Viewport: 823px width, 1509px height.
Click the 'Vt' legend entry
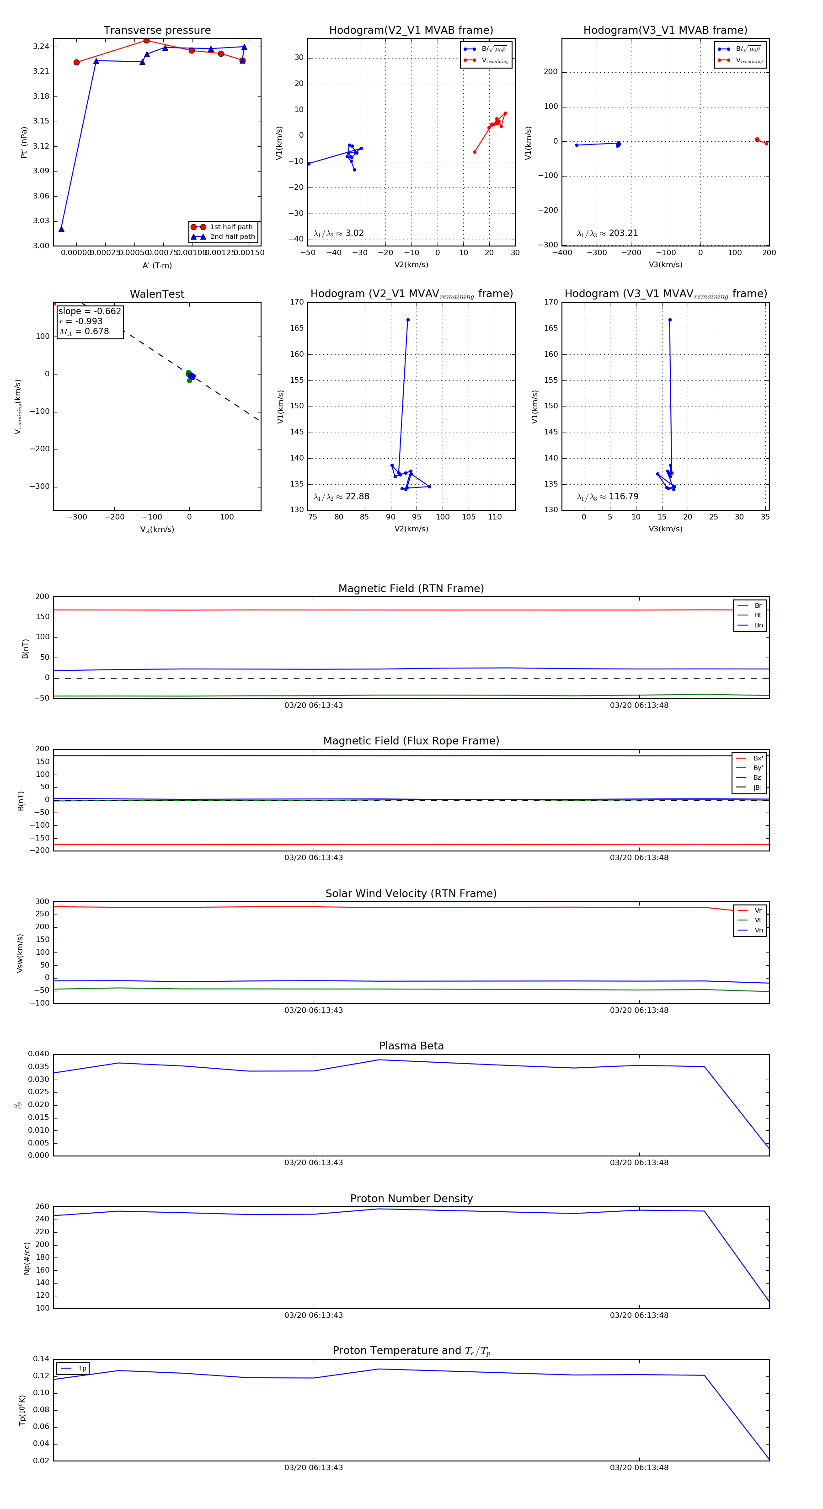pyautogui.click(x=750, y=920)
